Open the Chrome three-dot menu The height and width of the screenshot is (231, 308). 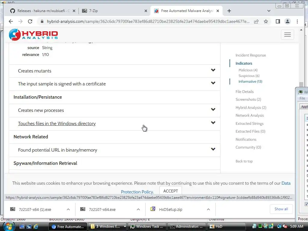pyautogui.click(x=297, y=21)
